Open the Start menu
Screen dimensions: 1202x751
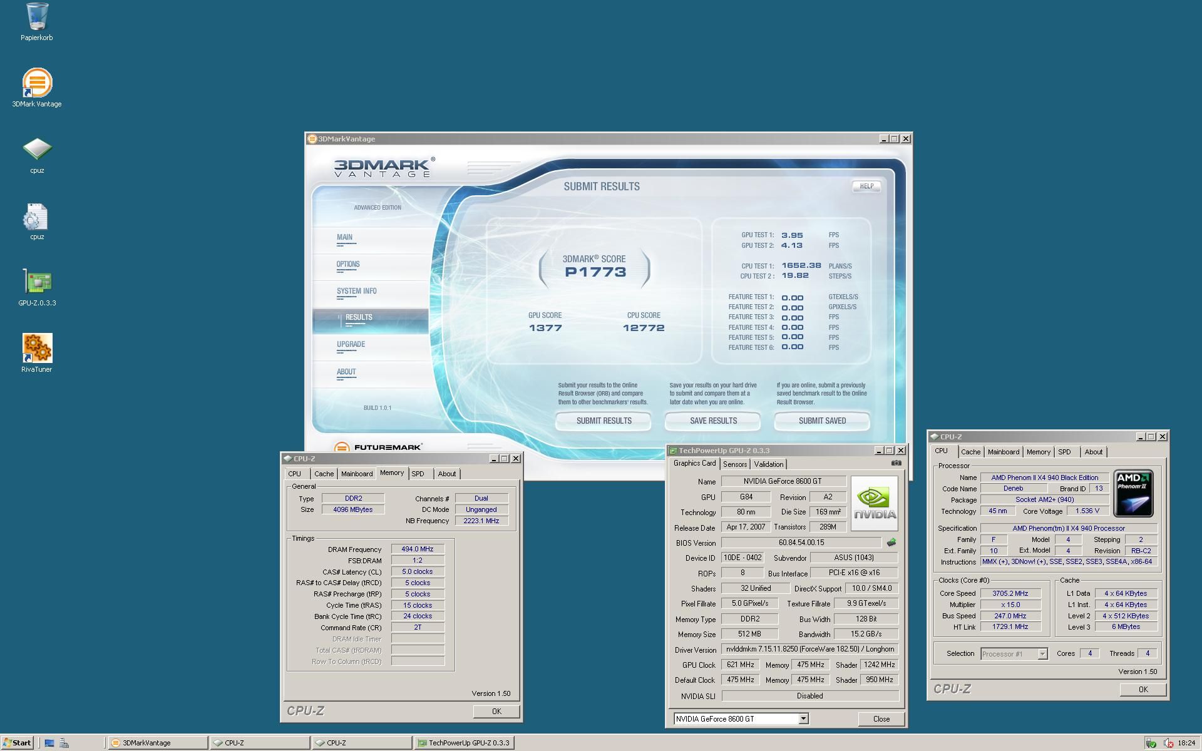click(17, 743)
